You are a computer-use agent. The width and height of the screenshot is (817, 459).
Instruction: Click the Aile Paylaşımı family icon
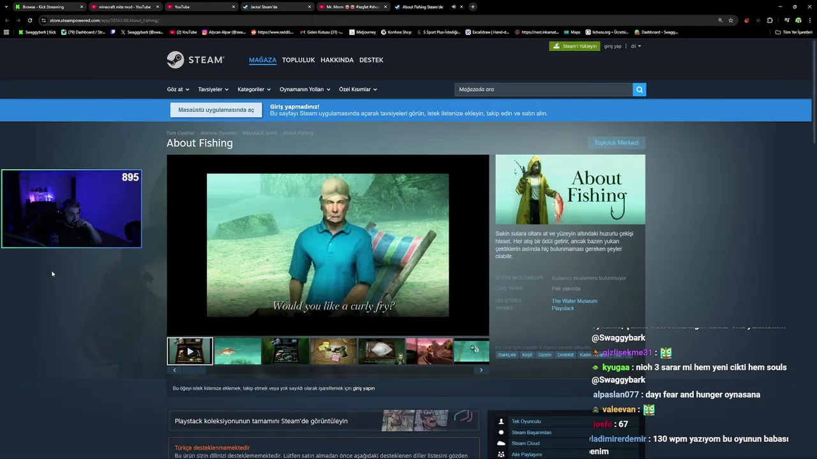point(501,455)
